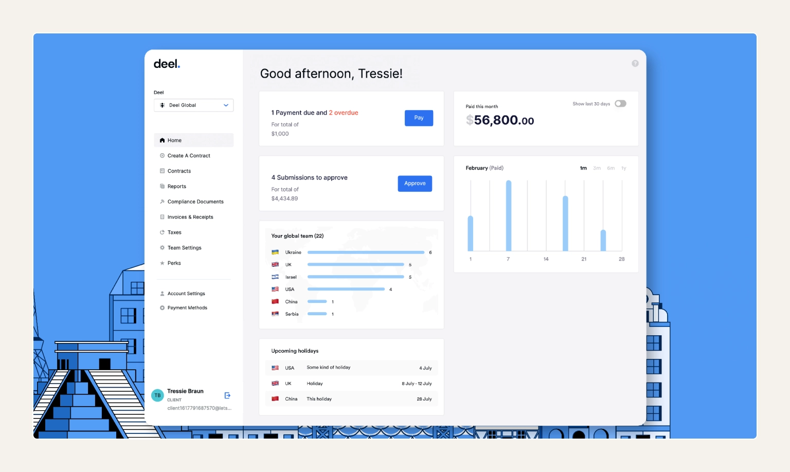Click the Compliance Documents icon
790x472 pixels.
[x=162, y=202]
